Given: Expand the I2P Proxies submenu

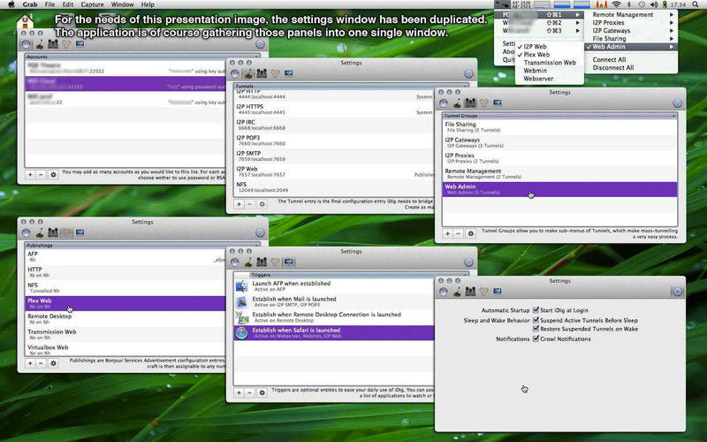Looking at the screenshot, I should tap(631, 23).
